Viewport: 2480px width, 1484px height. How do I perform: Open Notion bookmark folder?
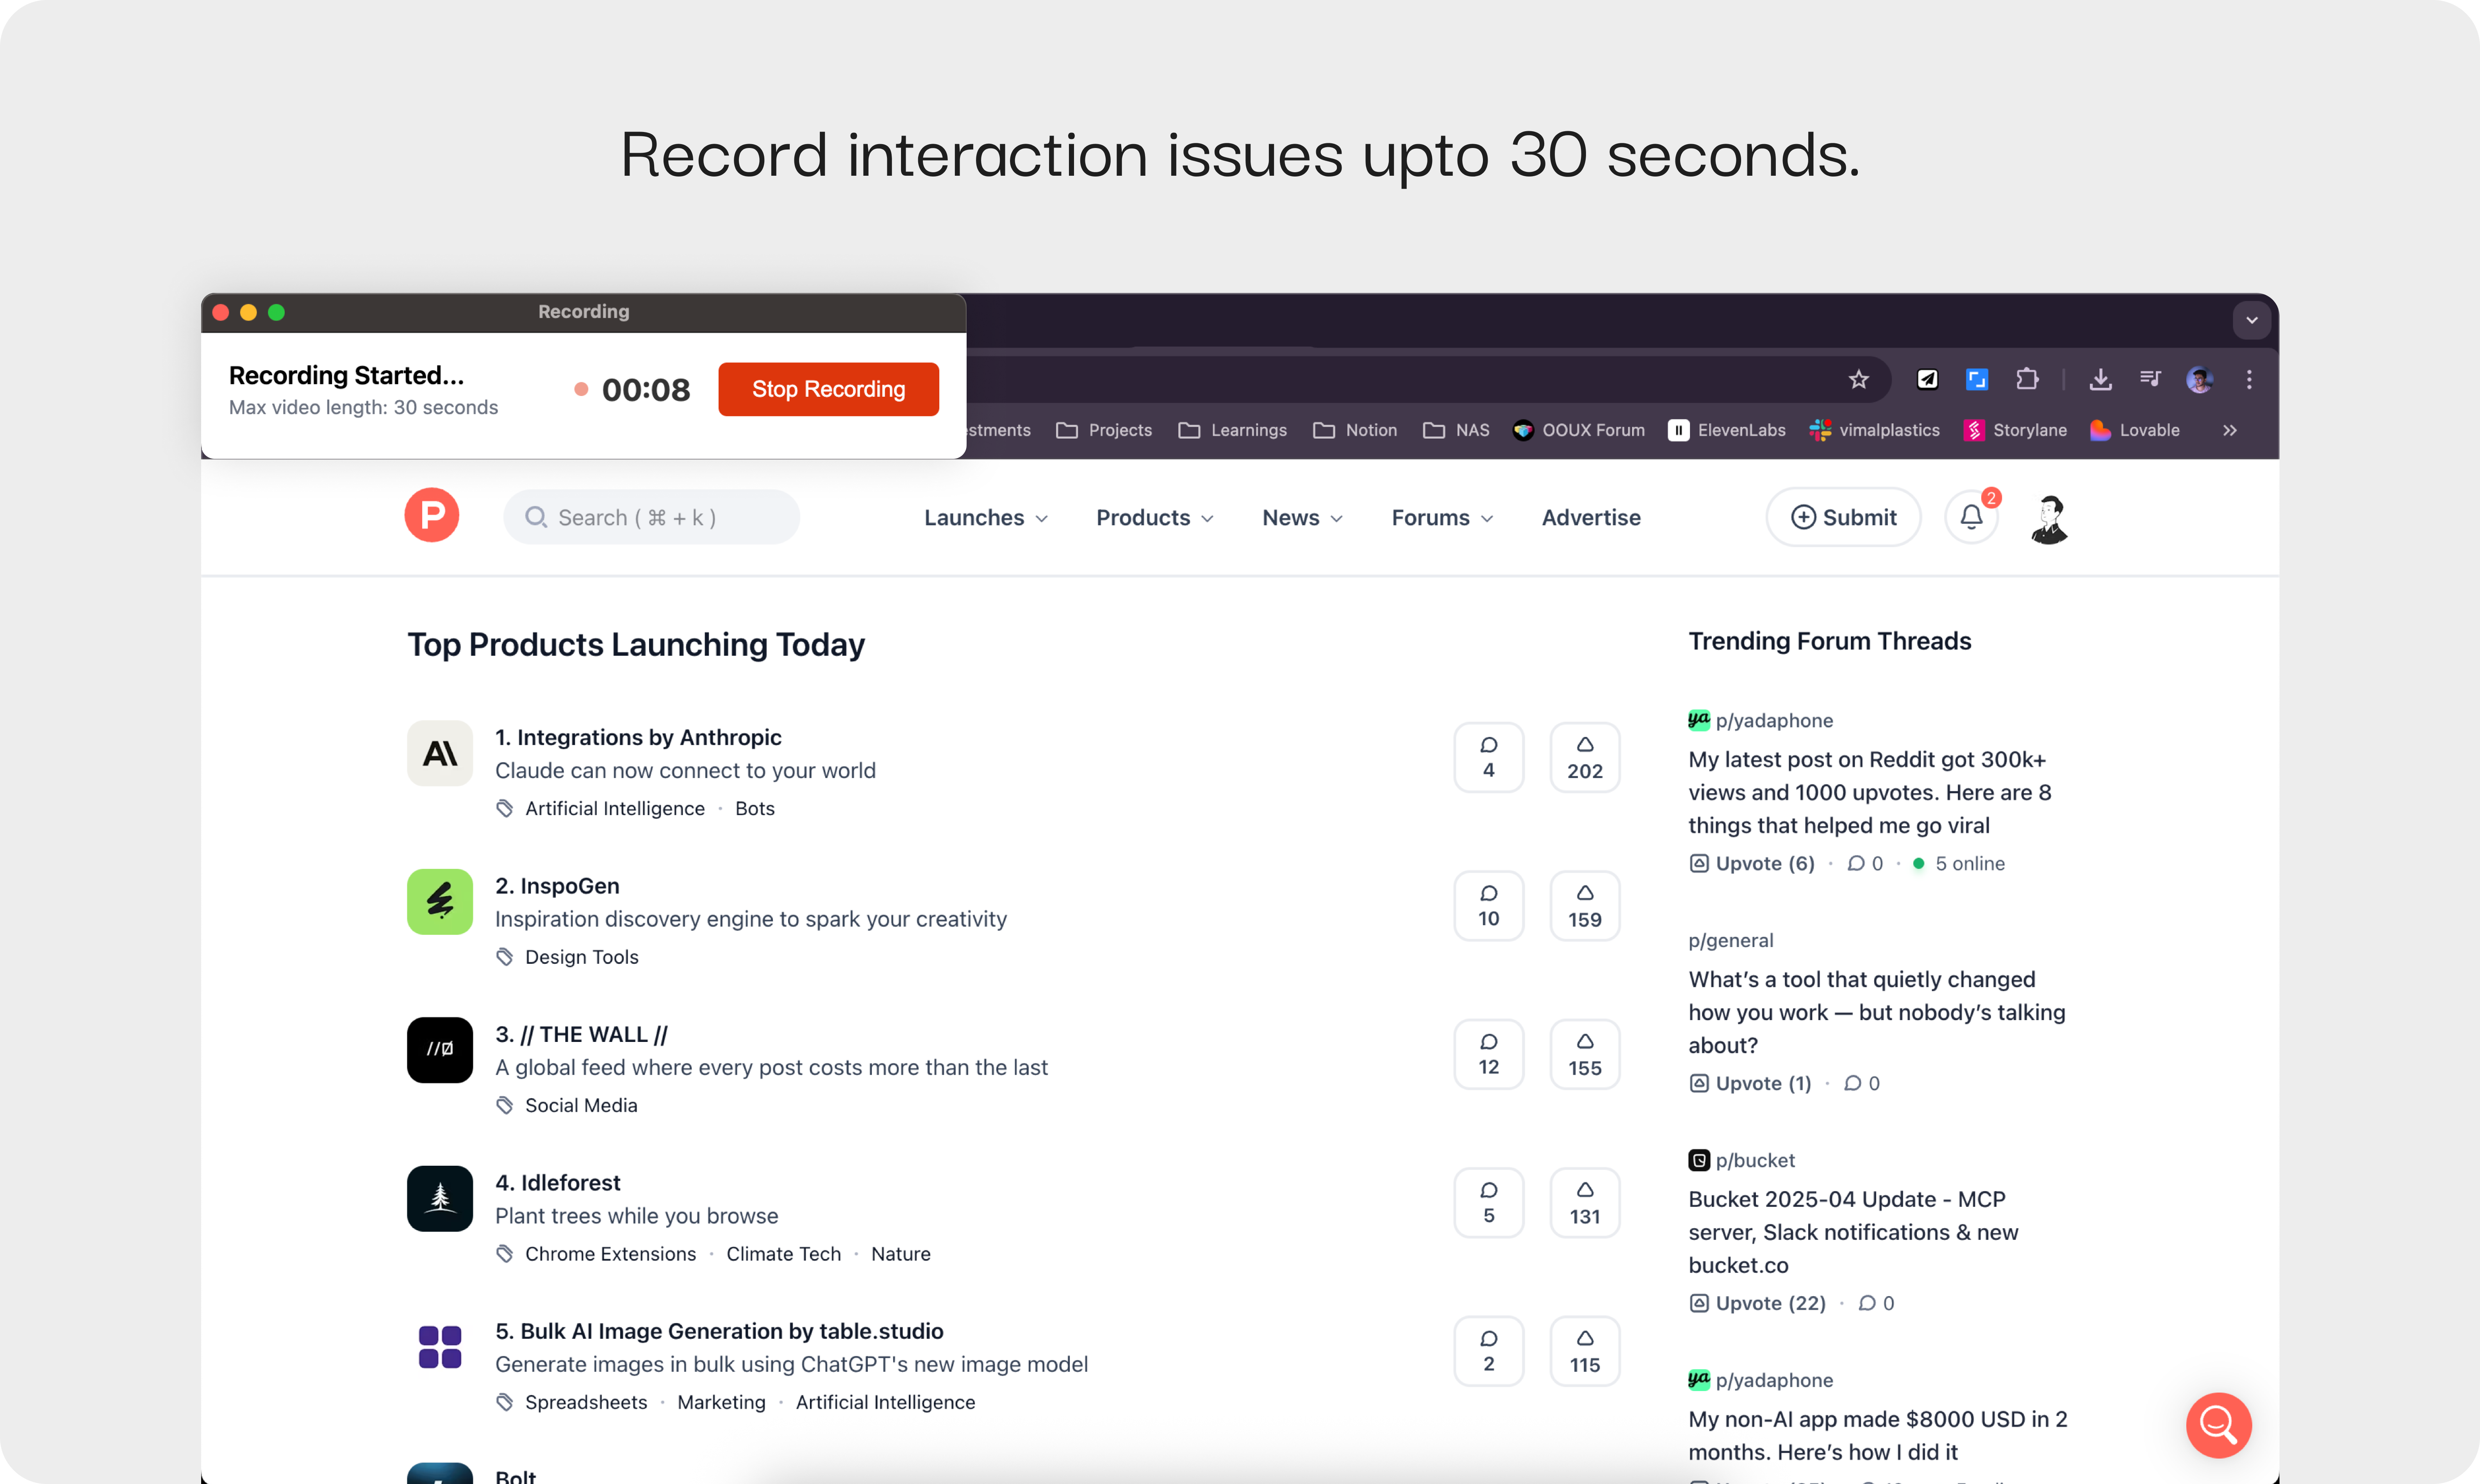[1355, 430]
